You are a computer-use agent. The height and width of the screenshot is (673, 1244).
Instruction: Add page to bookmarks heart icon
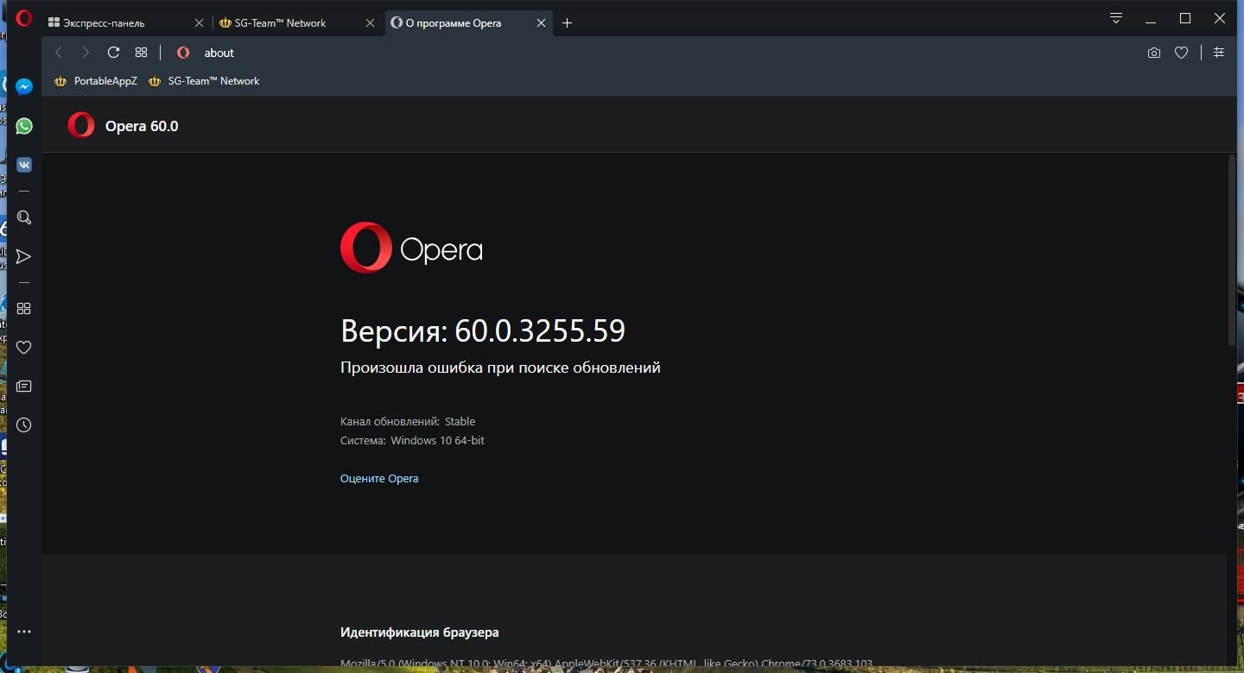pyautogui.click(x=1181, y=53)
